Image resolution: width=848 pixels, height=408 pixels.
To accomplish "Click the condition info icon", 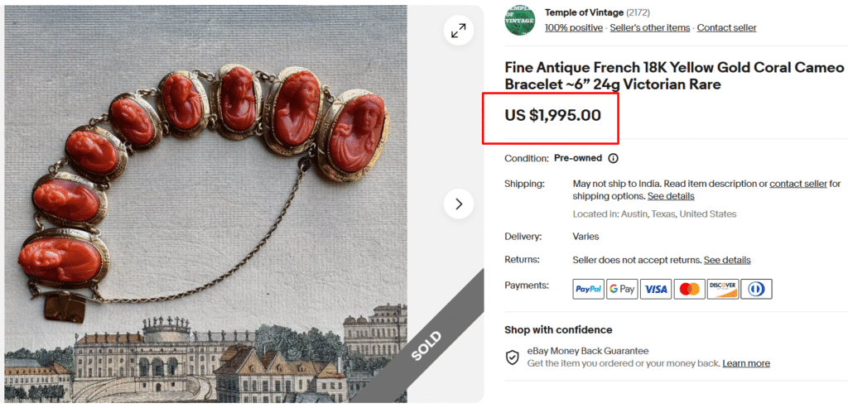I will pos(614,158).
